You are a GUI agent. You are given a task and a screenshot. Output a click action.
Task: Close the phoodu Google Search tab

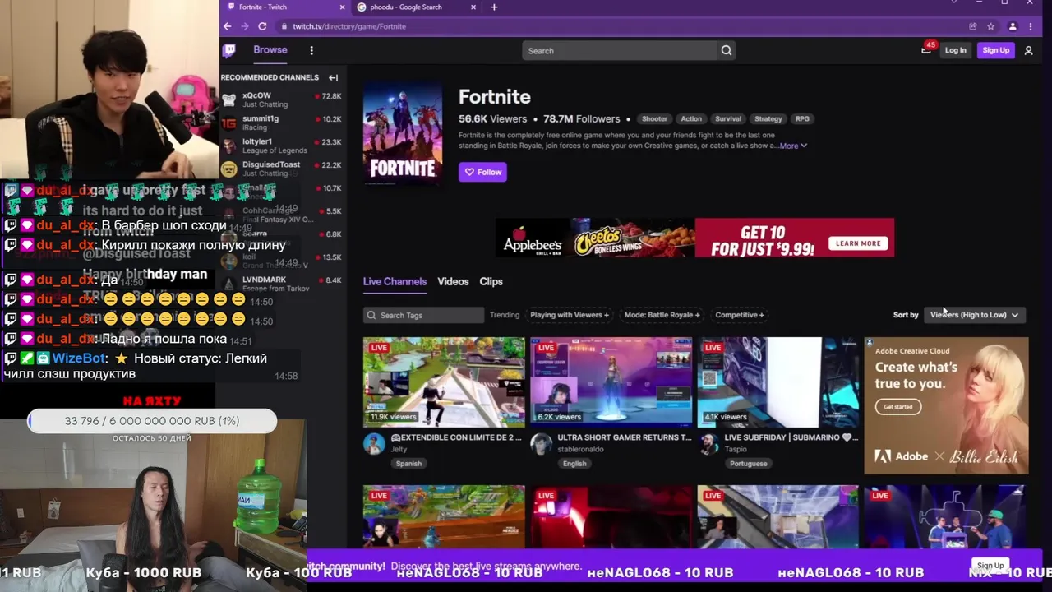coord(473,7)
